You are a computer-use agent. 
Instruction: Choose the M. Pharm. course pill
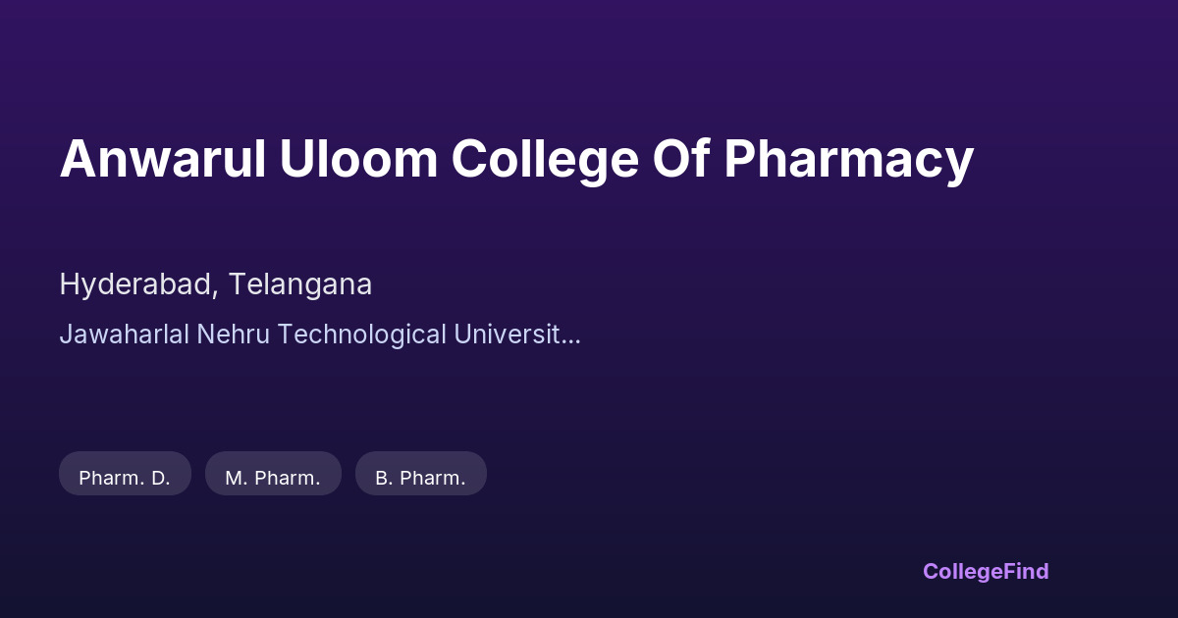273,478
